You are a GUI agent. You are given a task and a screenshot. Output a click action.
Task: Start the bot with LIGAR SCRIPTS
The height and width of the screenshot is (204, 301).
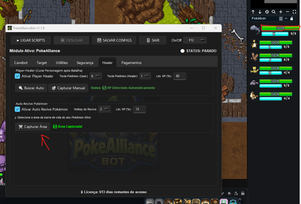(31, 40)
